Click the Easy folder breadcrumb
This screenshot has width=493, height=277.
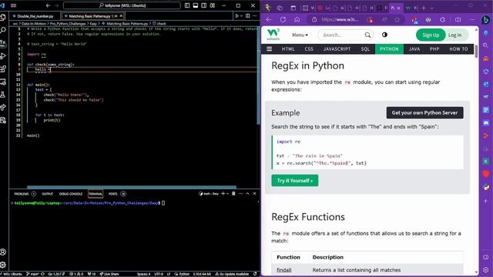[x=93, y=24]
